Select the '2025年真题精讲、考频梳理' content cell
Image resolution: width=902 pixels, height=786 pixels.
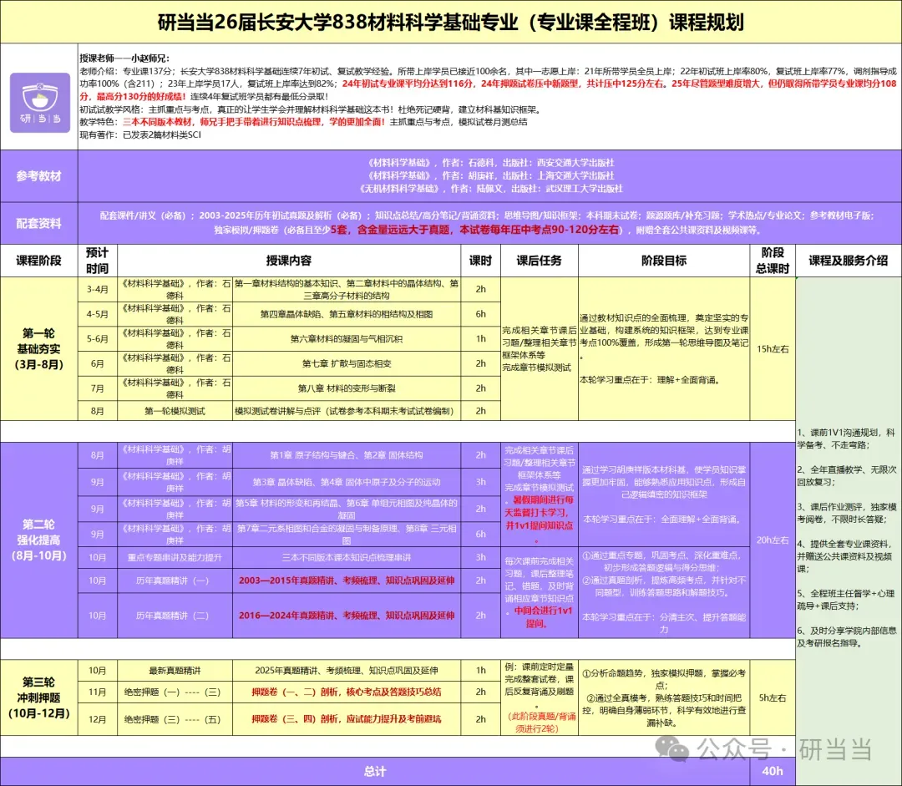click(347, 671)
